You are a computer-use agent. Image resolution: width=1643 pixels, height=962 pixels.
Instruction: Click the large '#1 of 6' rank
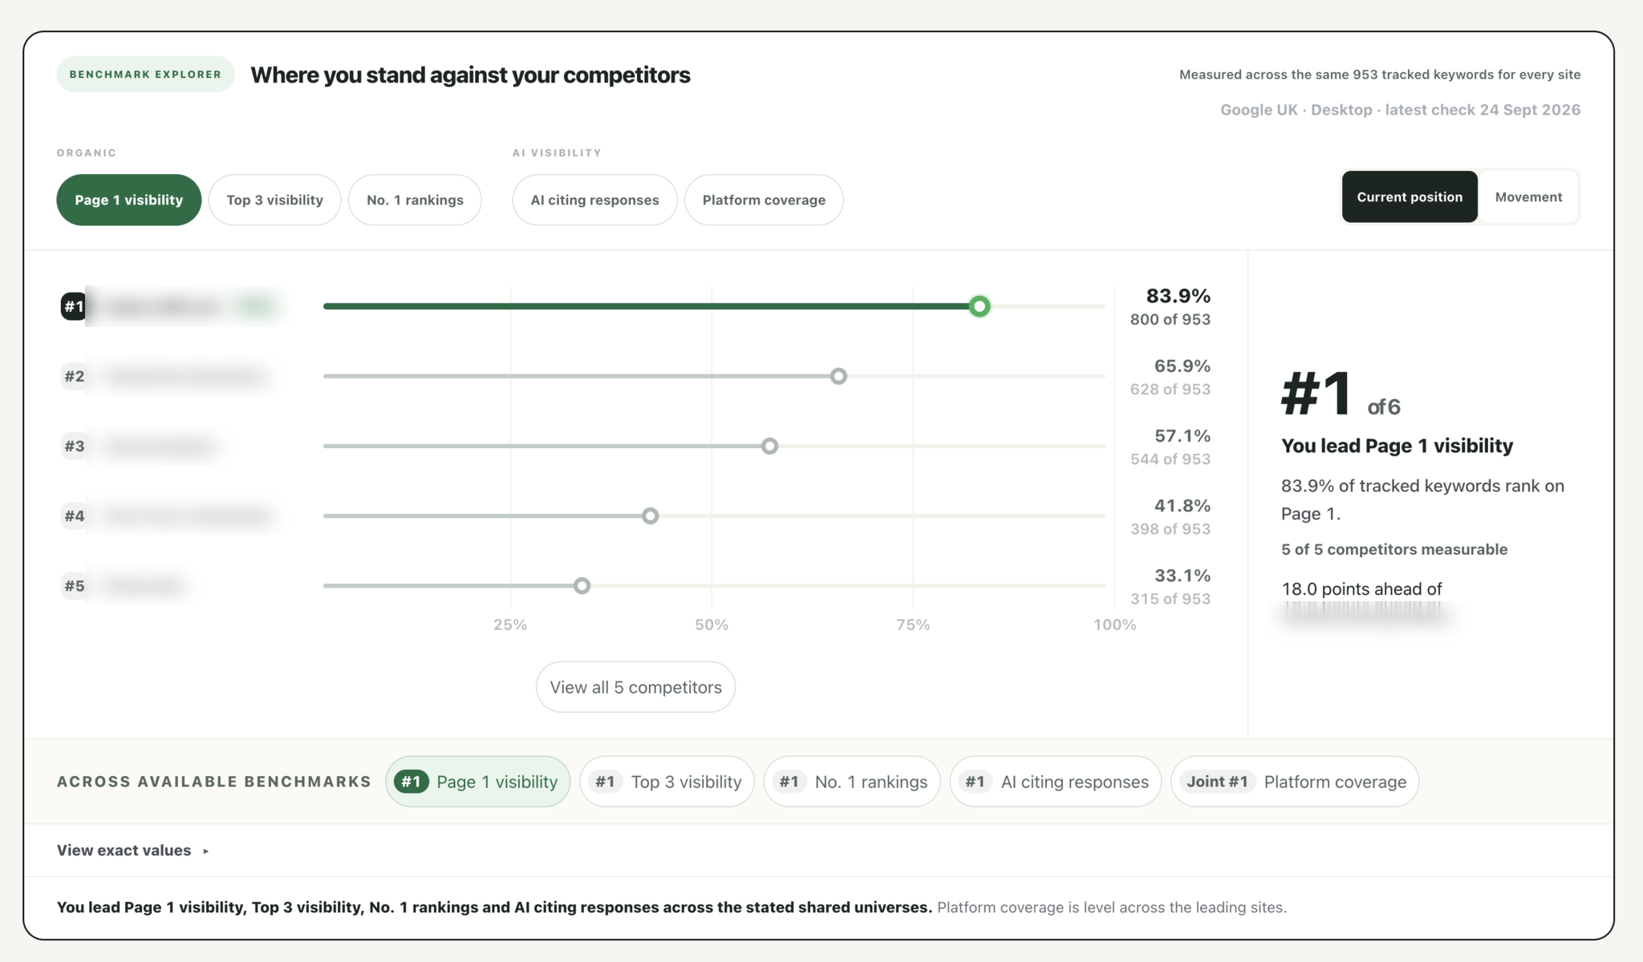click(1341, 394)
